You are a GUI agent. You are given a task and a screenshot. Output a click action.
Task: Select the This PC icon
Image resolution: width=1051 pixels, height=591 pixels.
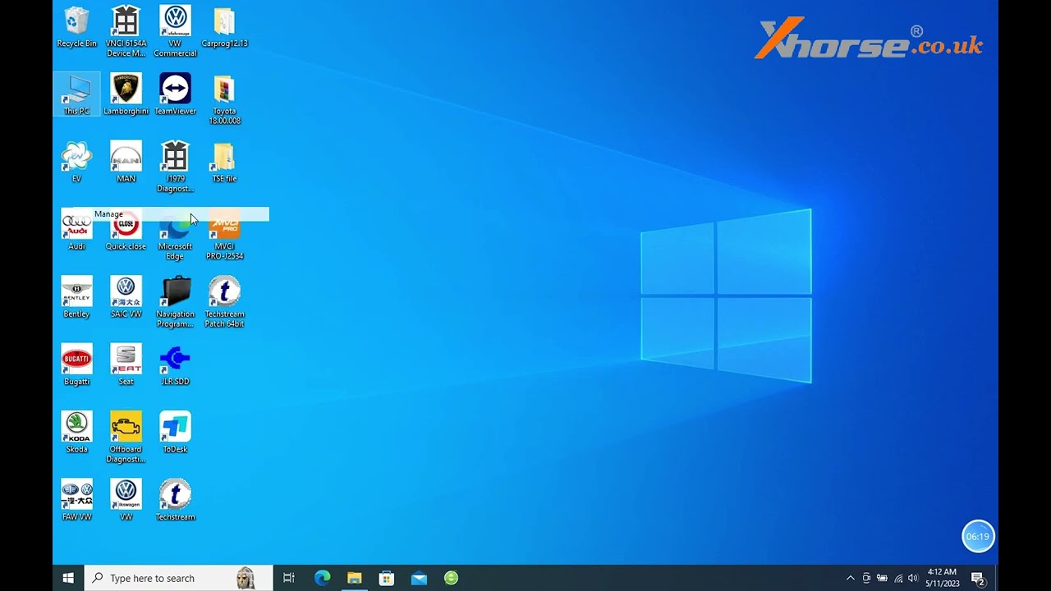[76, 94]
